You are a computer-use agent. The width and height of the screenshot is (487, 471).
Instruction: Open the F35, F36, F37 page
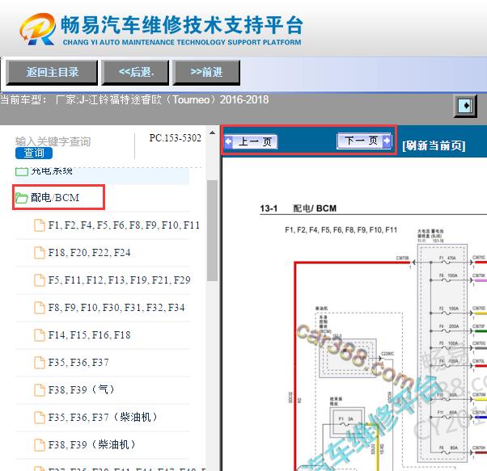pos(78,363)
